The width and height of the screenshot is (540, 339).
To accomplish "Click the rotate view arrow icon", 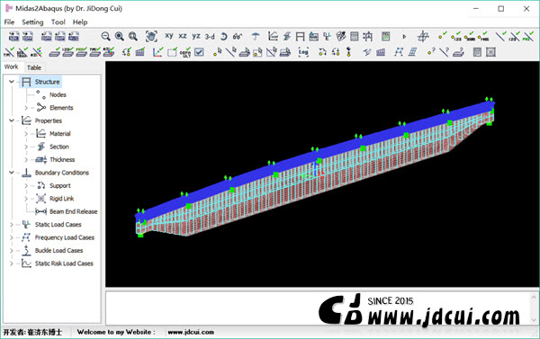I will pos(223,36).
